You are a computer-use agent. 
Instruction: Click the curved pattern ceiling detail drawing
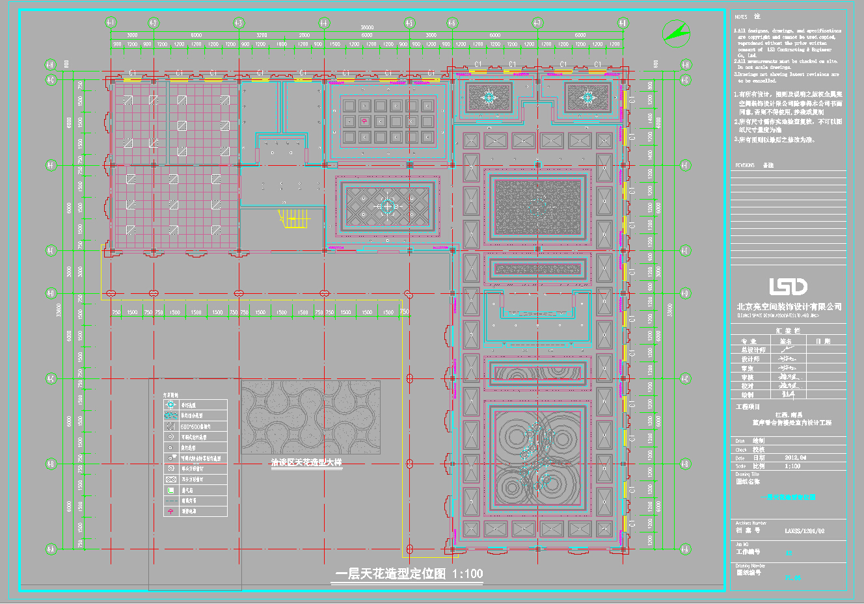pyautogui.click(x=311, y=417)
